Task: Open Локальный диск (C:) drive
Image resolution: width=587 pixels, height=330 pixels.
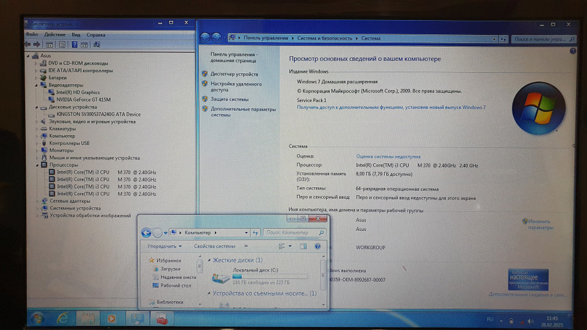Action: [260, 276]
